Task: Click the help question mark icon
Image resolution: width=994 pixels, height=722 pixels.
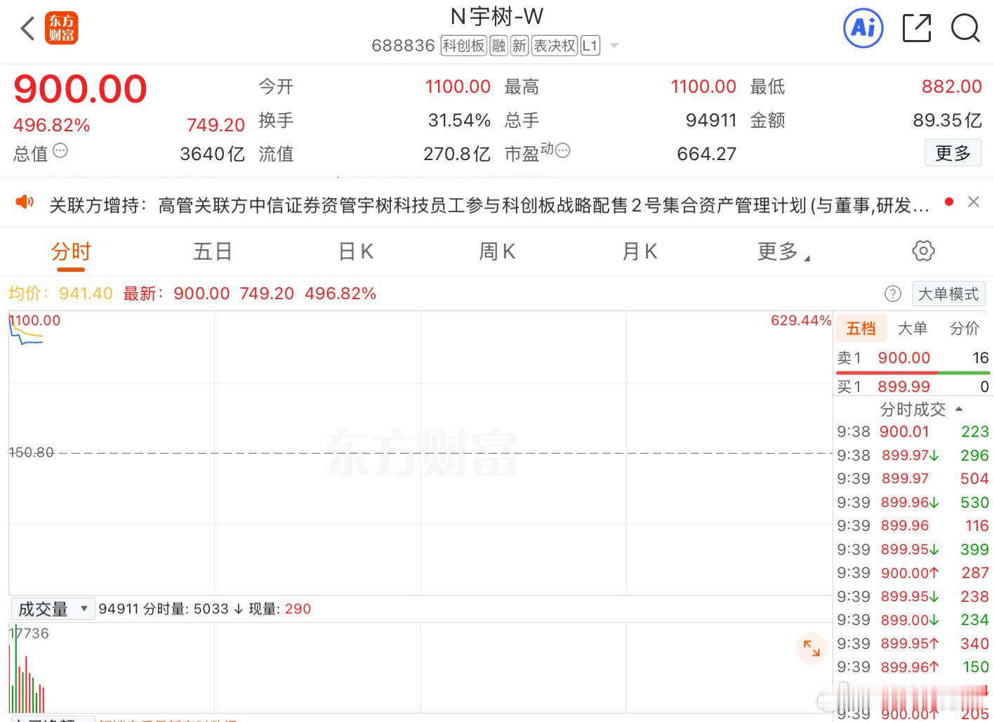Action: (x=892, y=294)
